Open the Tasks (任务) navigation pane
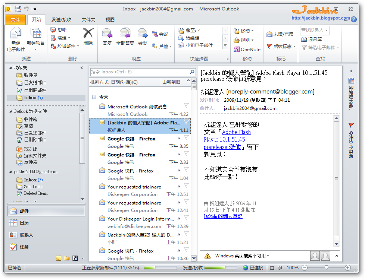Image resolution: width=365 pixels, height=279 pixels. (x=46, y=247)
